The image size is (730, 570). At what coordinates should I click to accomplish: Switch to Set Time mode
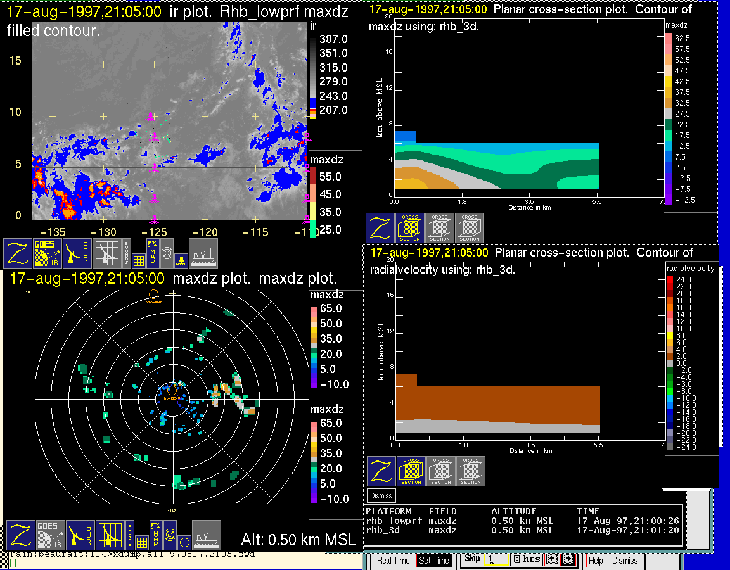[x=434, y=560]
